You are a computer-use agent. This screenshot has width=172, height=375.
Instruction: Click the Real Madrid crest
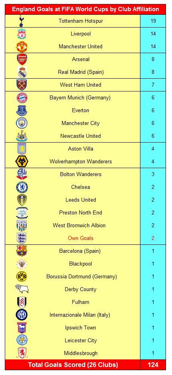(22, 72)
